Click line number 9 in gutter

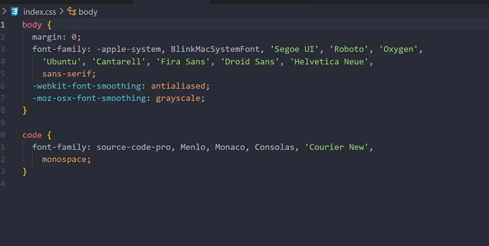click(x=3, y=123)
